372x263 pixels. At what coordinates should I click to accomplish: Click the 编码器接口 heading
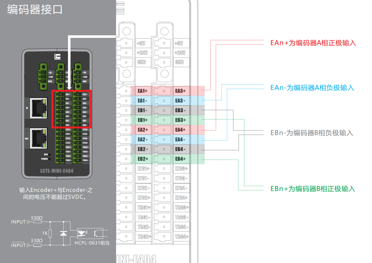35,10
